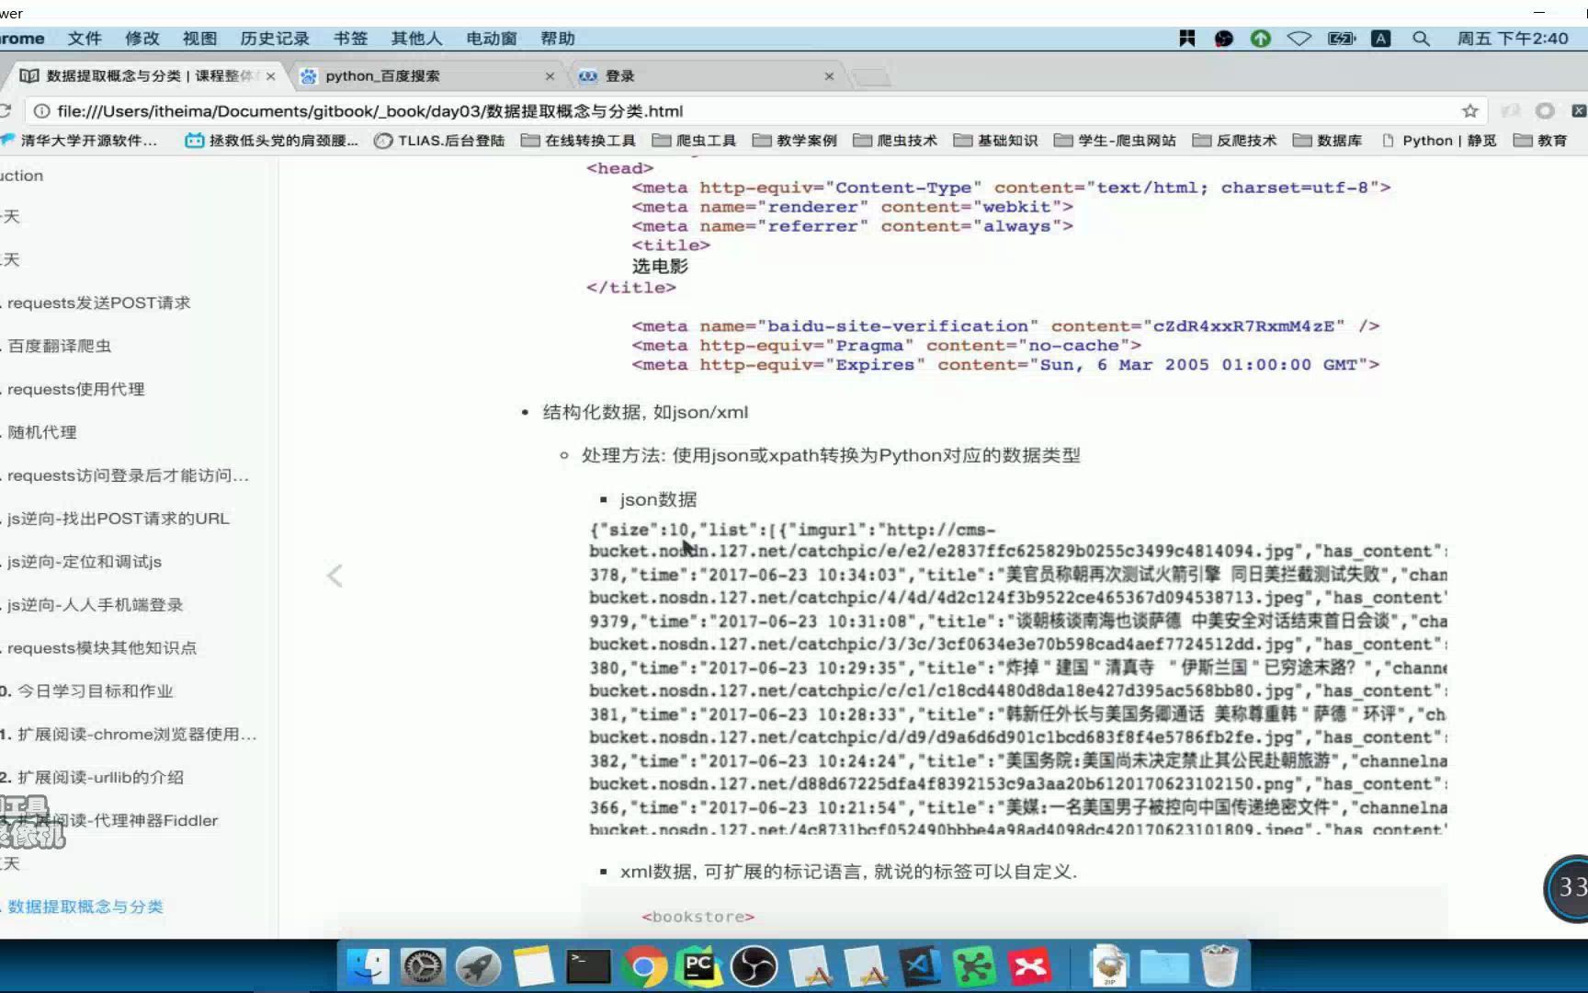
Task: Open 百度翻译爬虫 chapter in sidebar
Action: (x=59, y=347)
